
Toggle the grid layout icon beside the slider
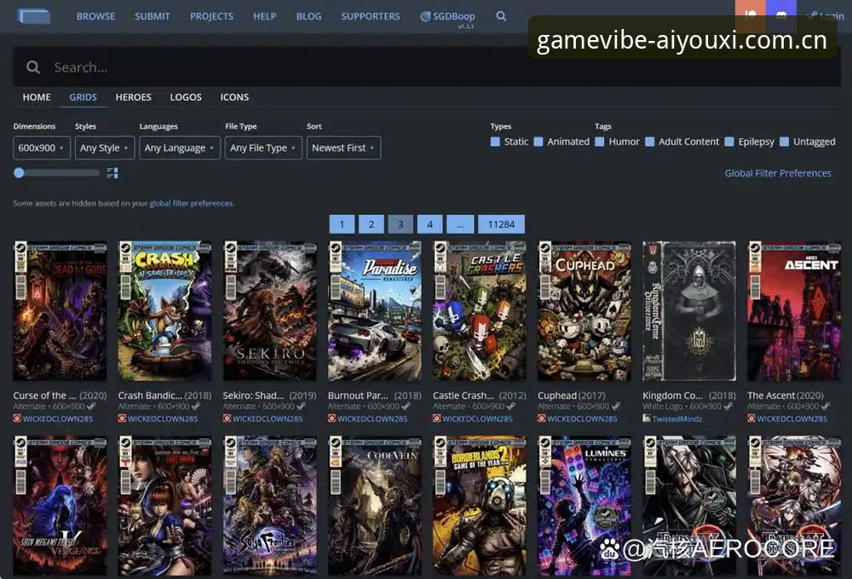(x=112, y=173)
